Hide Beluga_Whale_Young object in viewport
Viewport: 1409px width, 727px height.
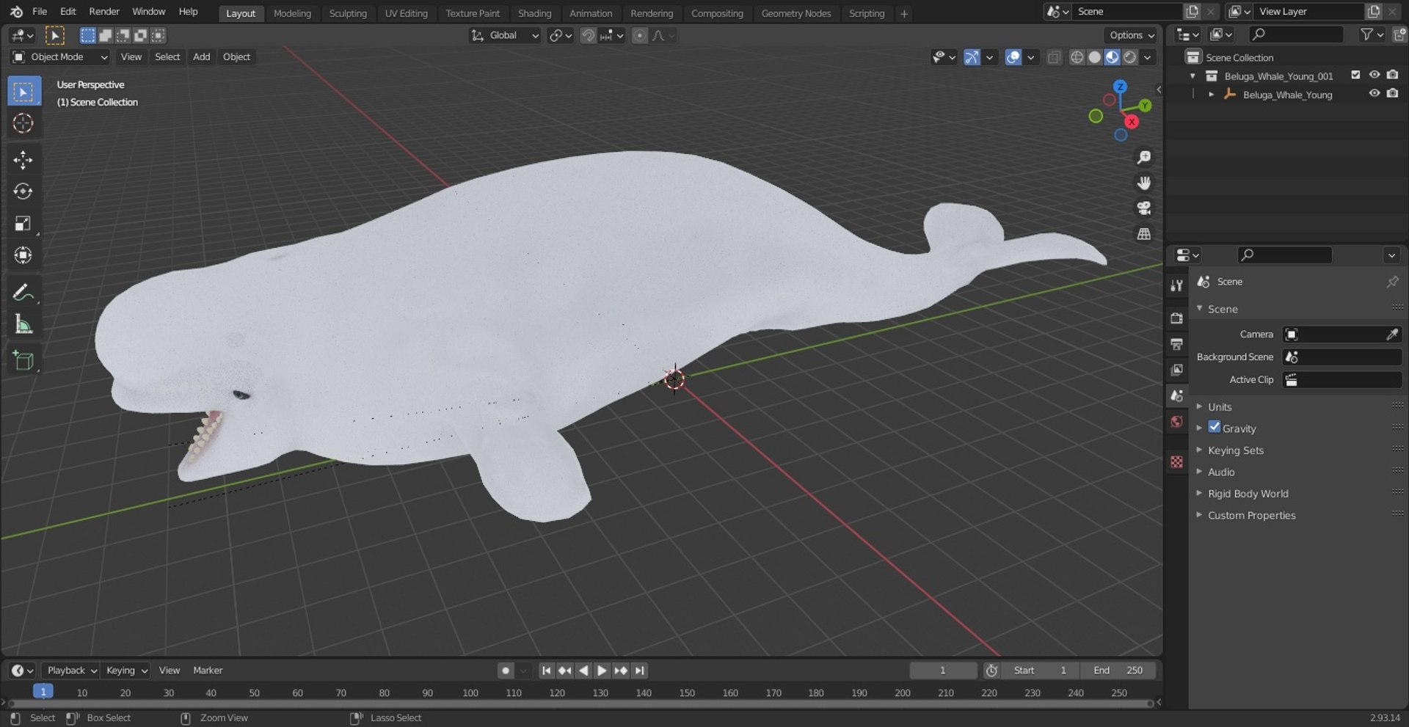point(1374,94)
